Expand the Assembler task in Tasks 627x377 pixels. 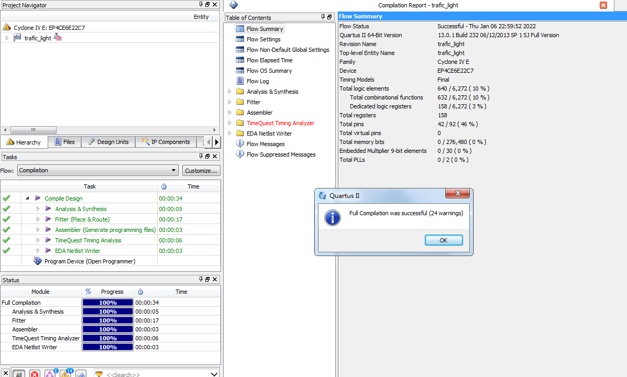click(x=38, y=229)
